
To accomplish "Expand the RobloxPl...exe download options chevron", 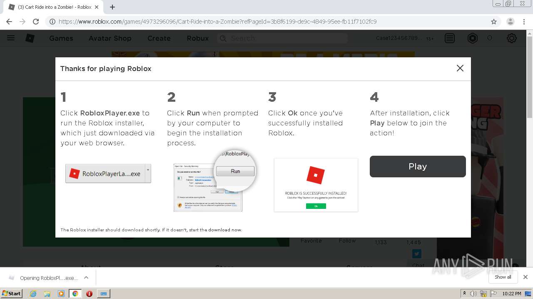I will (86, 277).
